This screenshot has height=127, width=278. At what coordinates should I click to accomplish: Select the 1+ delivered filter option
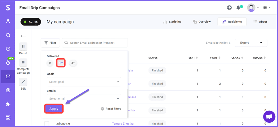click(x=61, y=63)
